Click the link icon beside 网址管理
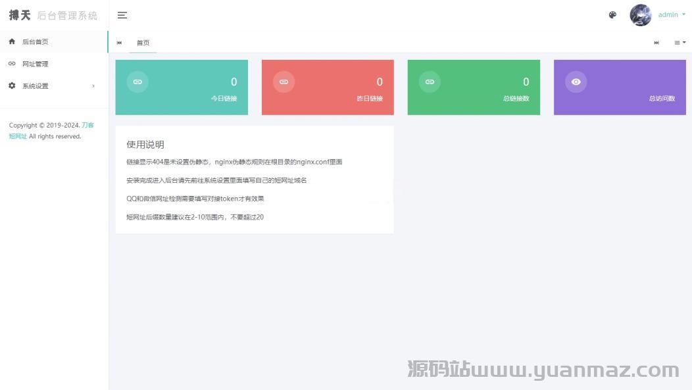 (x=12, y=64)
